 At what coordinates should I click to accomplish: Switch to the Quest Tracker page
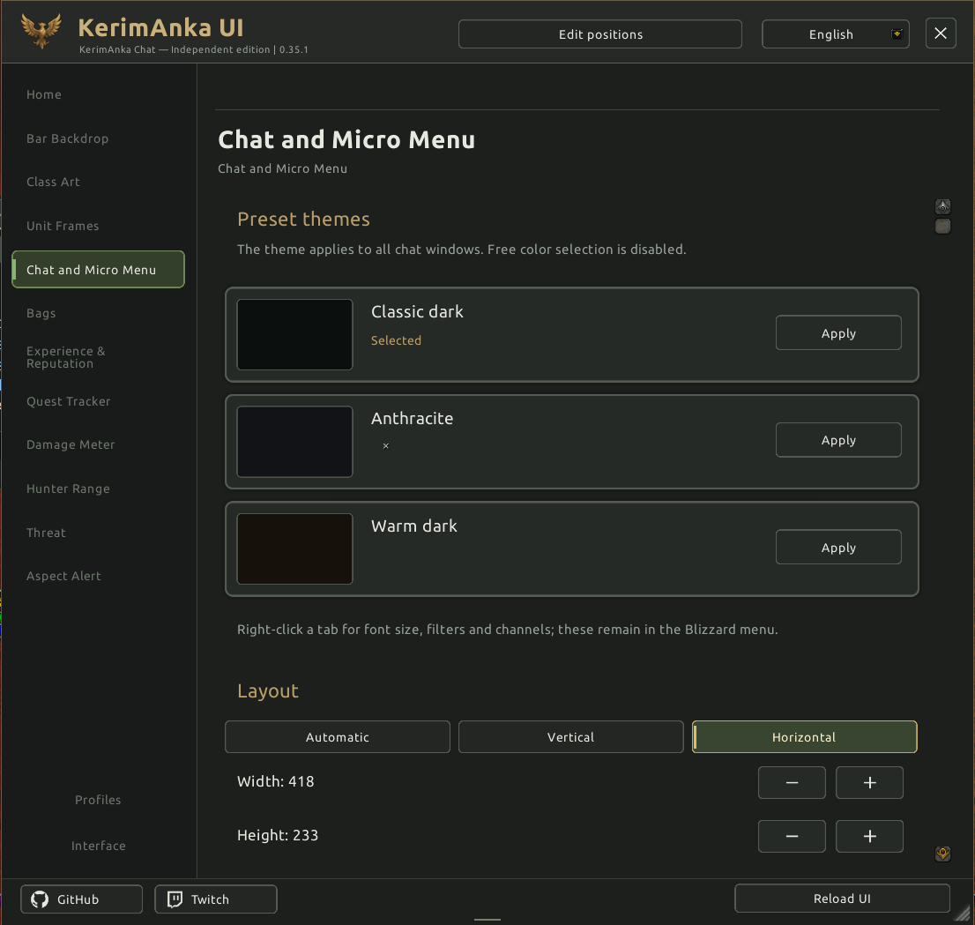pos(69,401)
